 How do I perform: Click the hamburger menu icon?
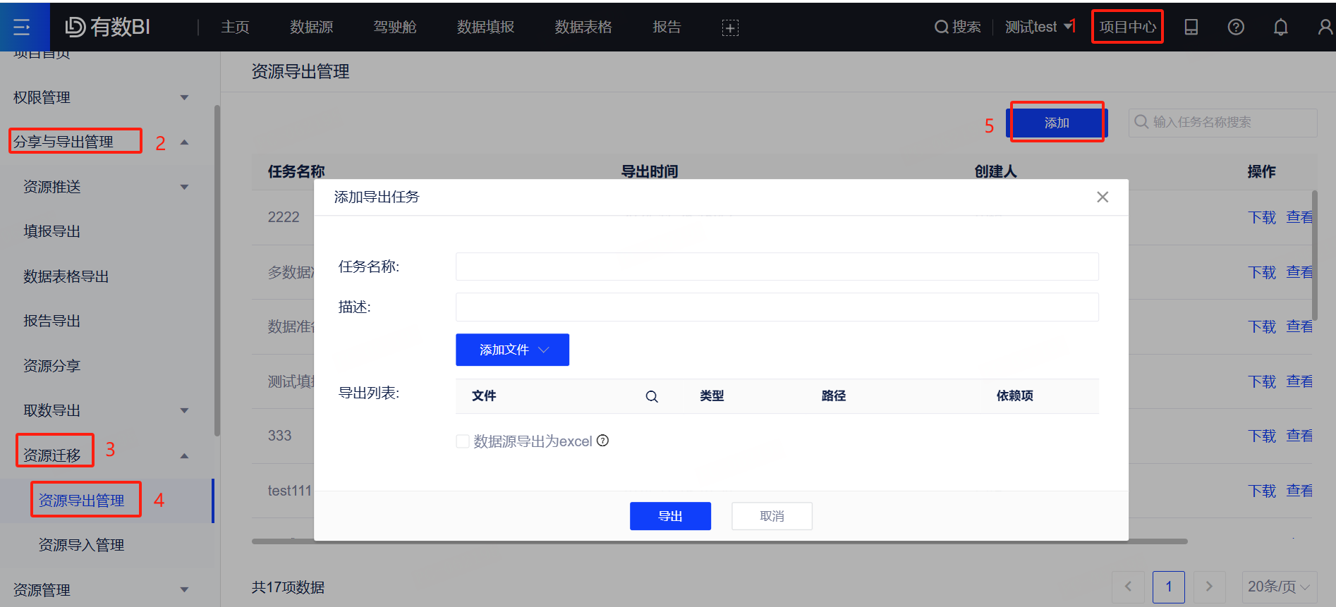pyautogui.click(x=22, y=27)
